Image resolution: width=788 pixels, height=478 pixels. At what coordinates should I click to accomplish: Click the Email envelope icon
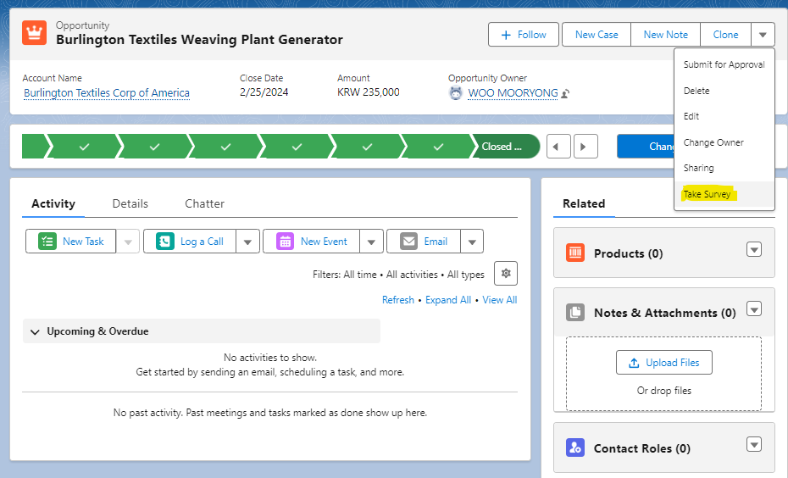point(408,242)
